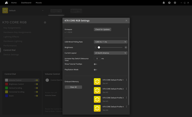Expand the Default profile selector chevron
The height and width of the screenshot is (117, 192).
click(x=43, y=11)
